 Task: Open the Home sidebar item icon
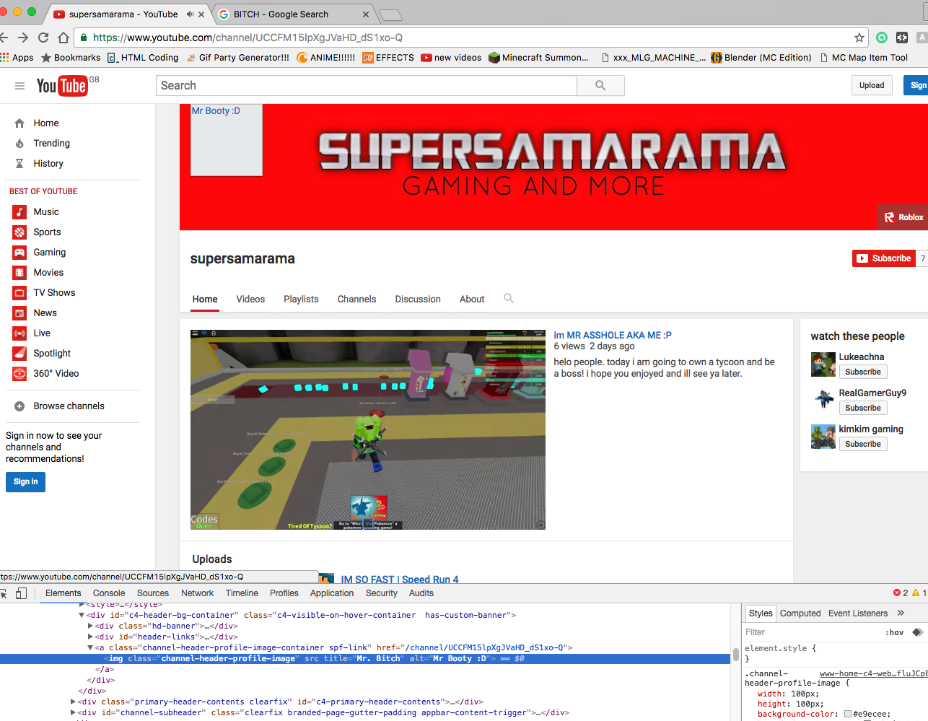click(19, 123)
